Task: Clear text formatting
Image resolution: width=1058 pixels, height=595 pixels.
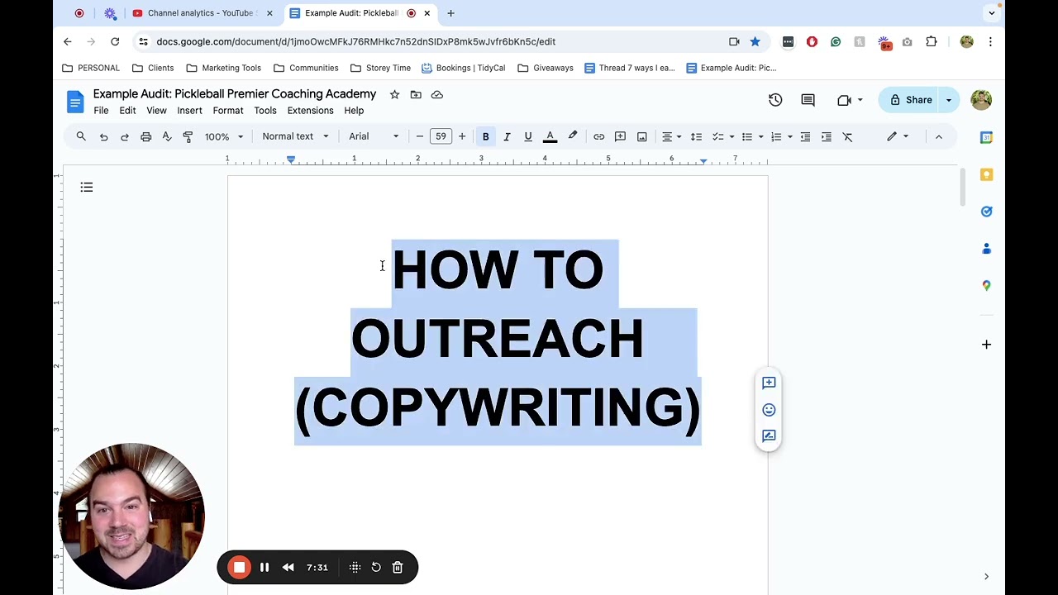Action: click(847, 136)
